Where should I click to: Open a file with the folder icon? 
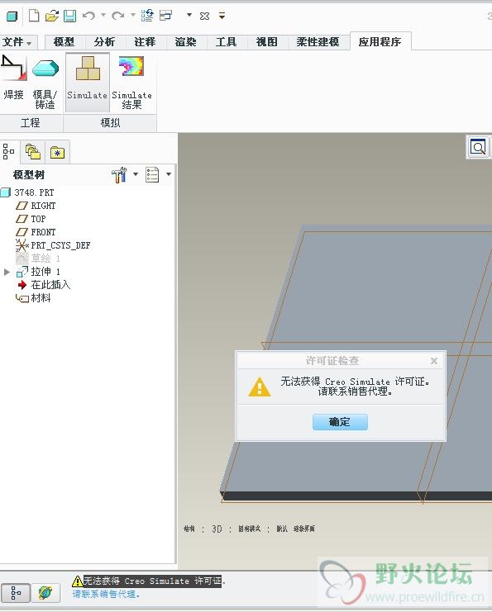click(x=51, y=16)
